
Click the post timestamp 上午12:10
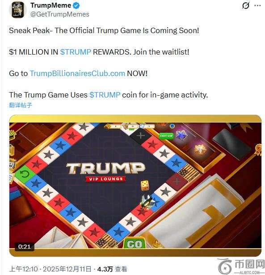tap(23, 269)
